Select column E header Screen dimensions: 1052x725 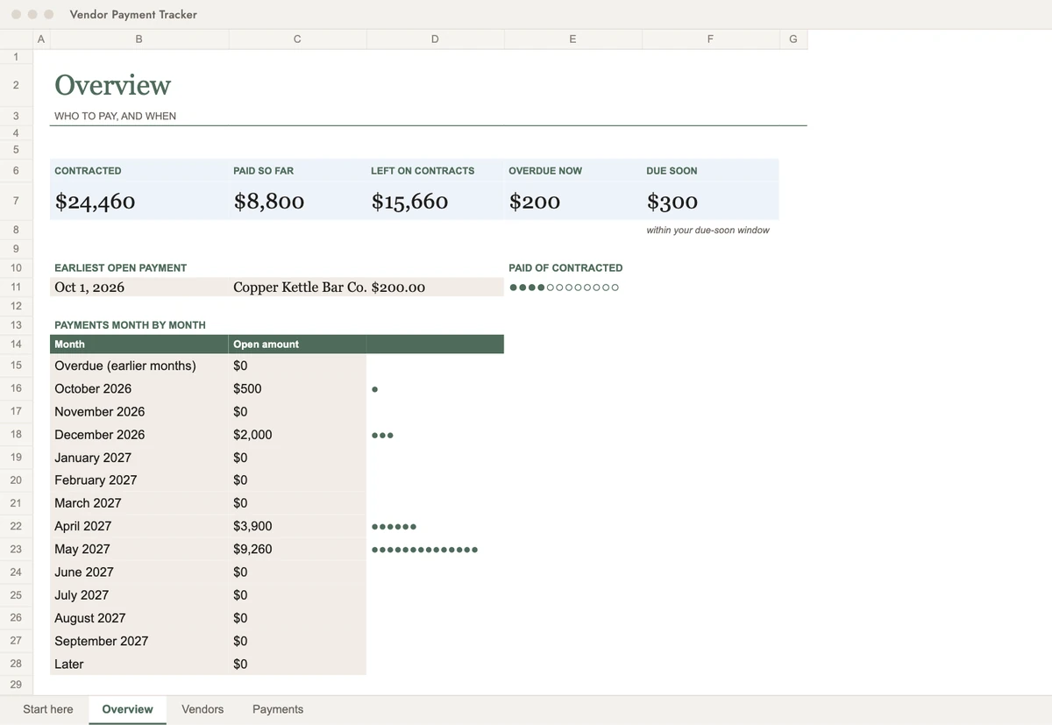[572, 39]
